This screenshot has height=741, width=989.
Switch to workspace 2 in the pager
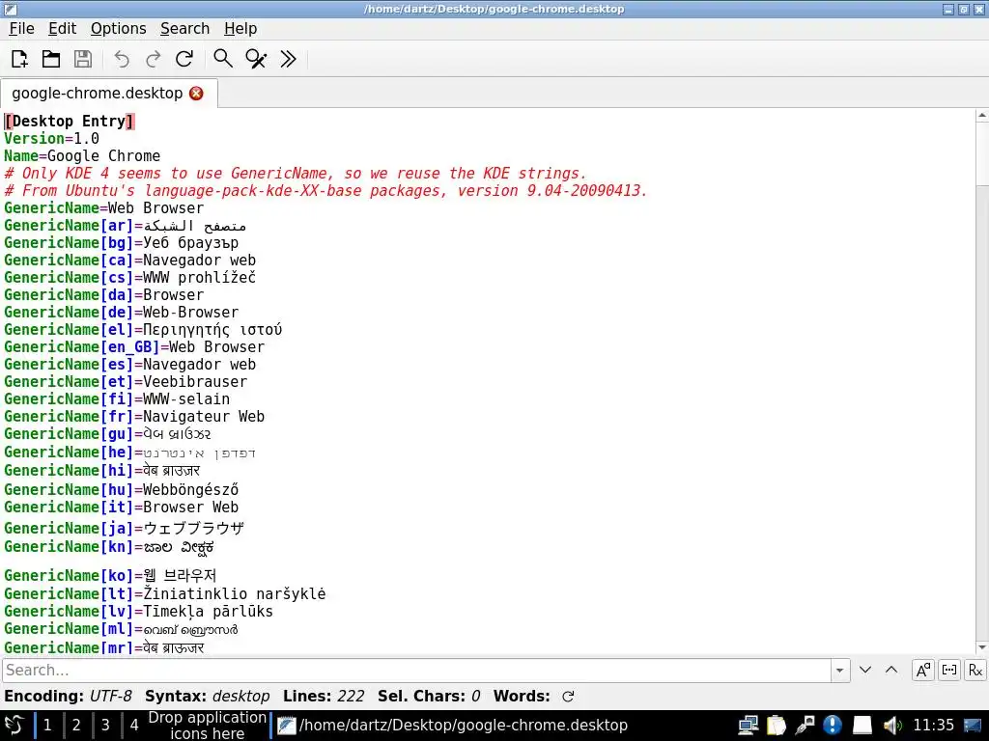click(76, 726)
